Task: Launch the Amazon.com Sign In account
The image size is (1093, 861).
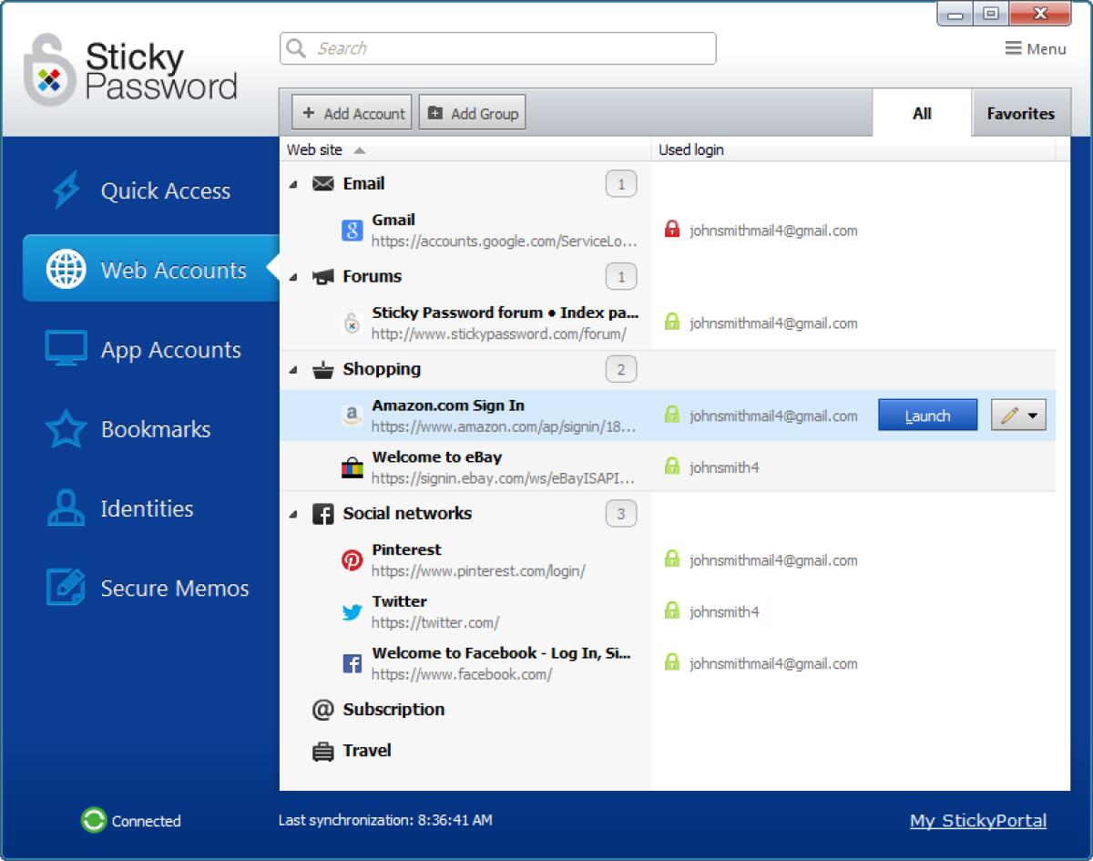Action: pyautogui.click(x=927, y=415)
